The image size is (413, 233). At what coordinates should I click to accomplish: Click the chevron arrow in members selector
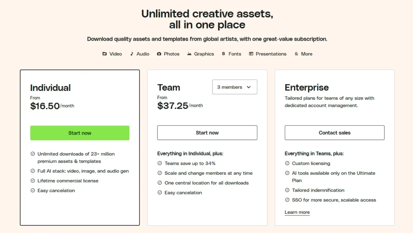(249, 87)
